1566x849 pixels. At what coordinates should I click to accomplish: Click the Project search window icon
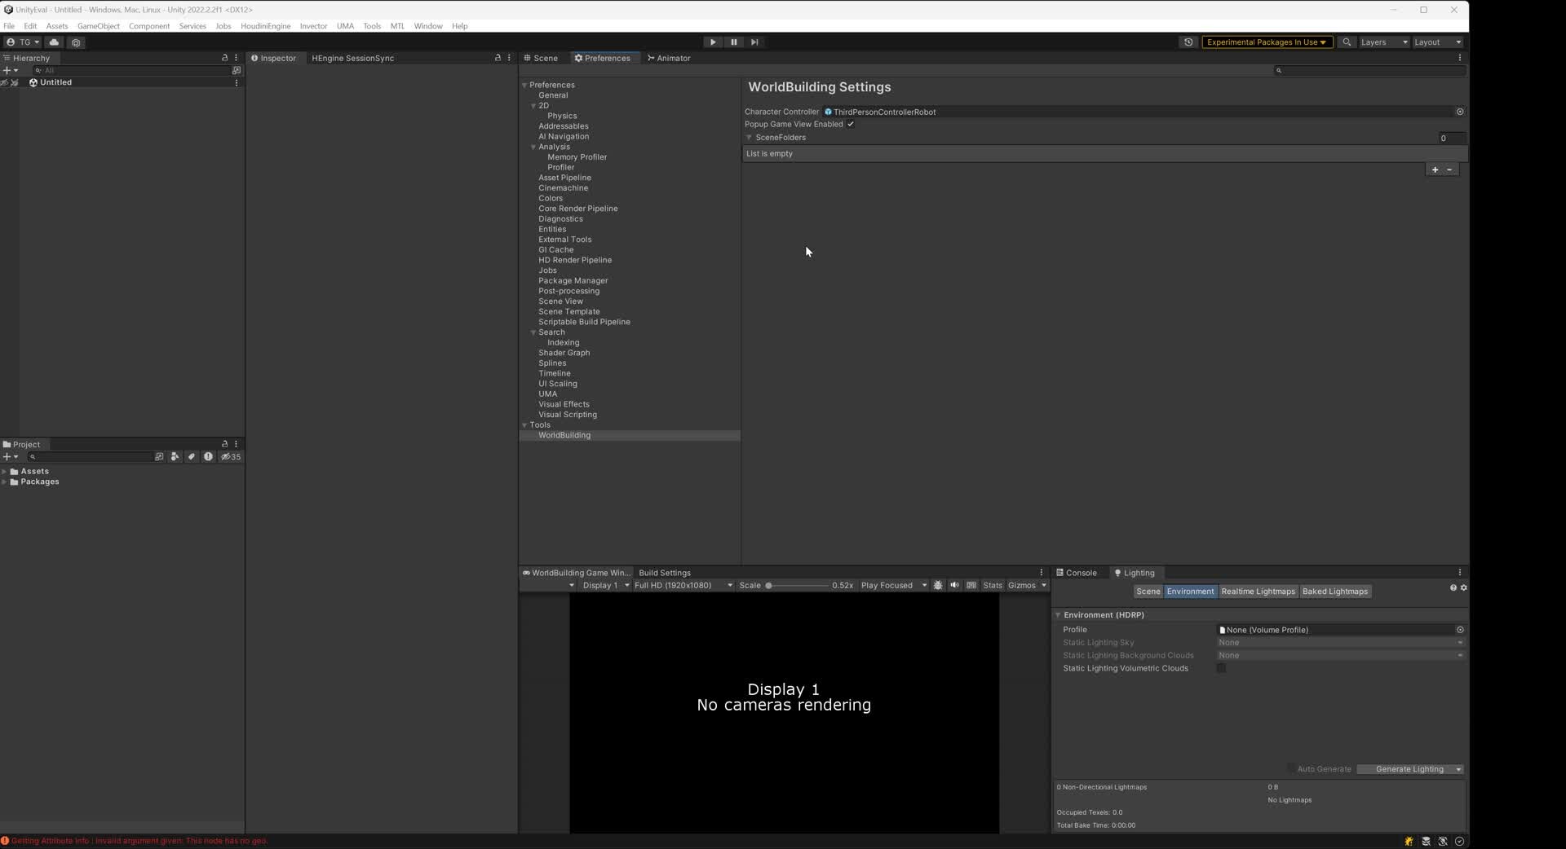pos(159,457)
